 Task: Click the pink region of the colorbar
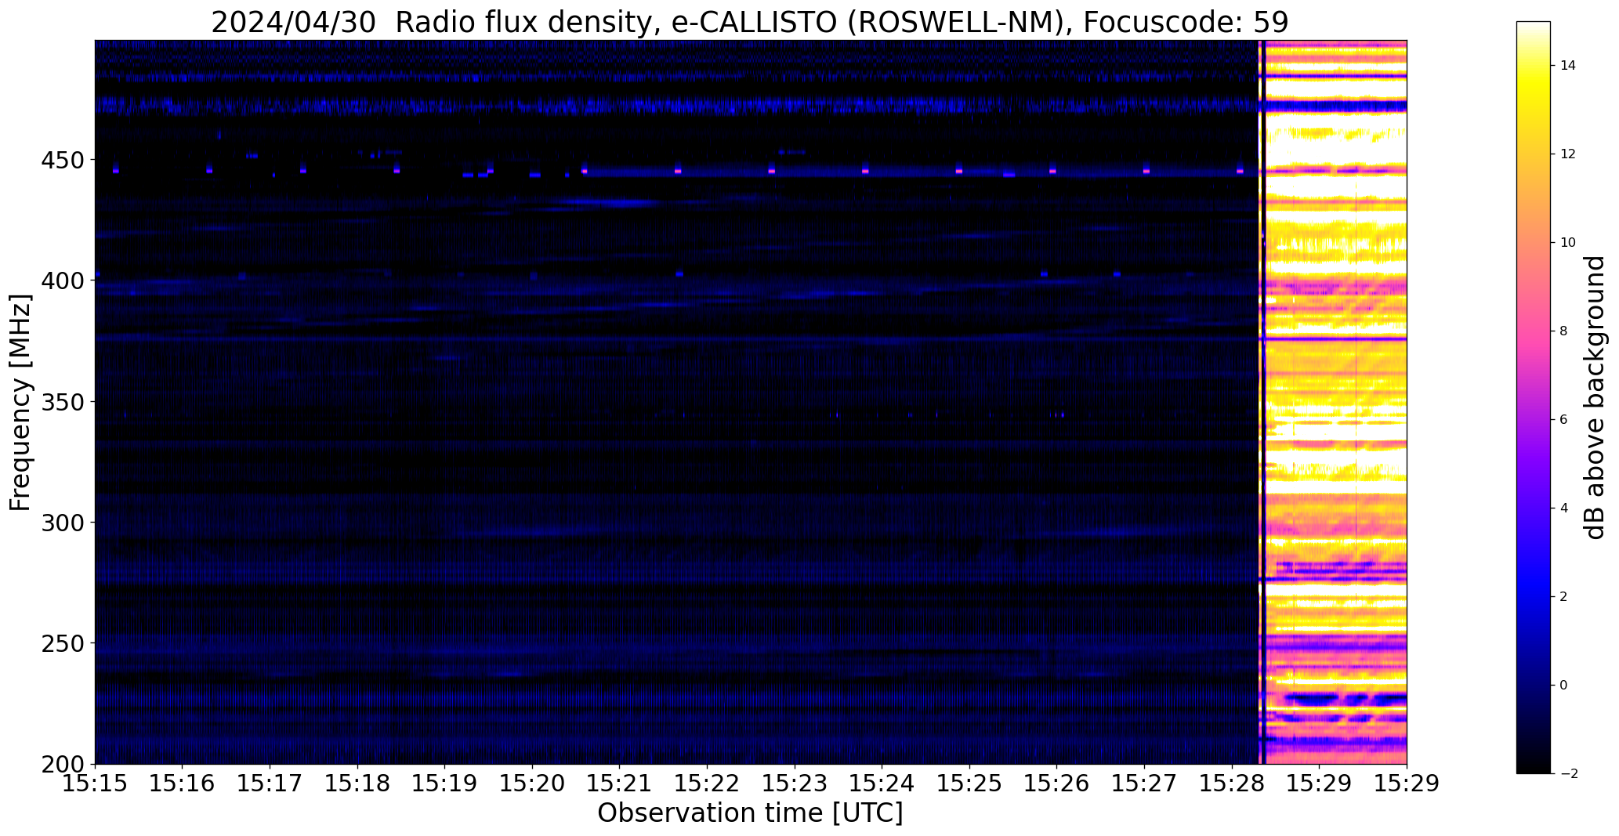(x=1534, y=329)
